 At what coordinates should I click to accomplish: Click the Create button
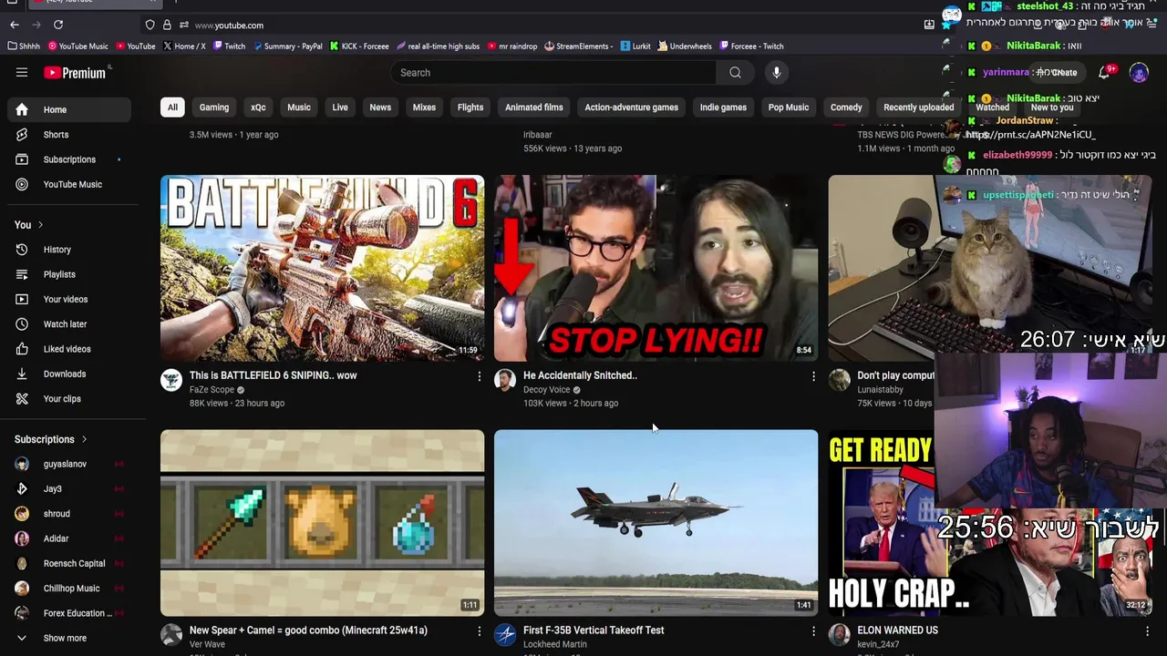pos(1058,72)
